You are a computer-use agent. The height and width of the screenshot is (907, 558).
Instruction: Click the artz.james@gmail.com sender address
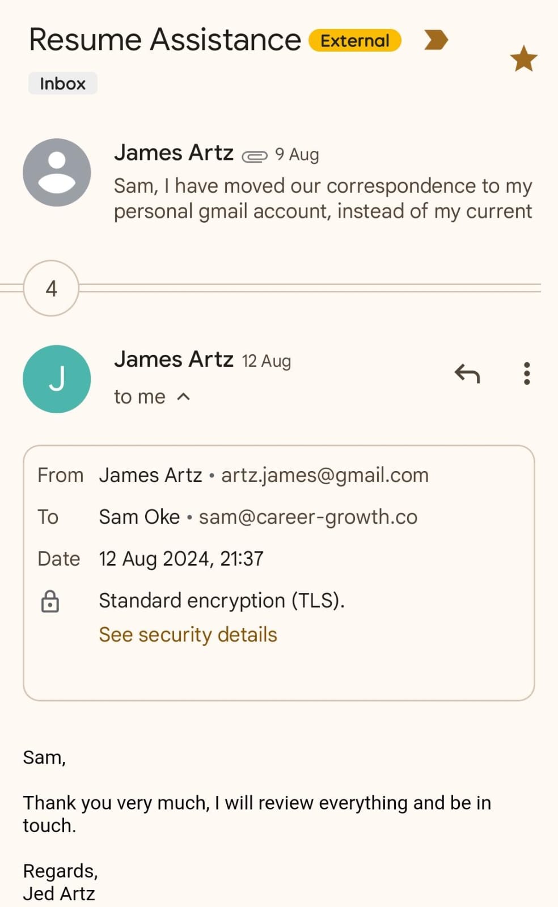(324, 475)
